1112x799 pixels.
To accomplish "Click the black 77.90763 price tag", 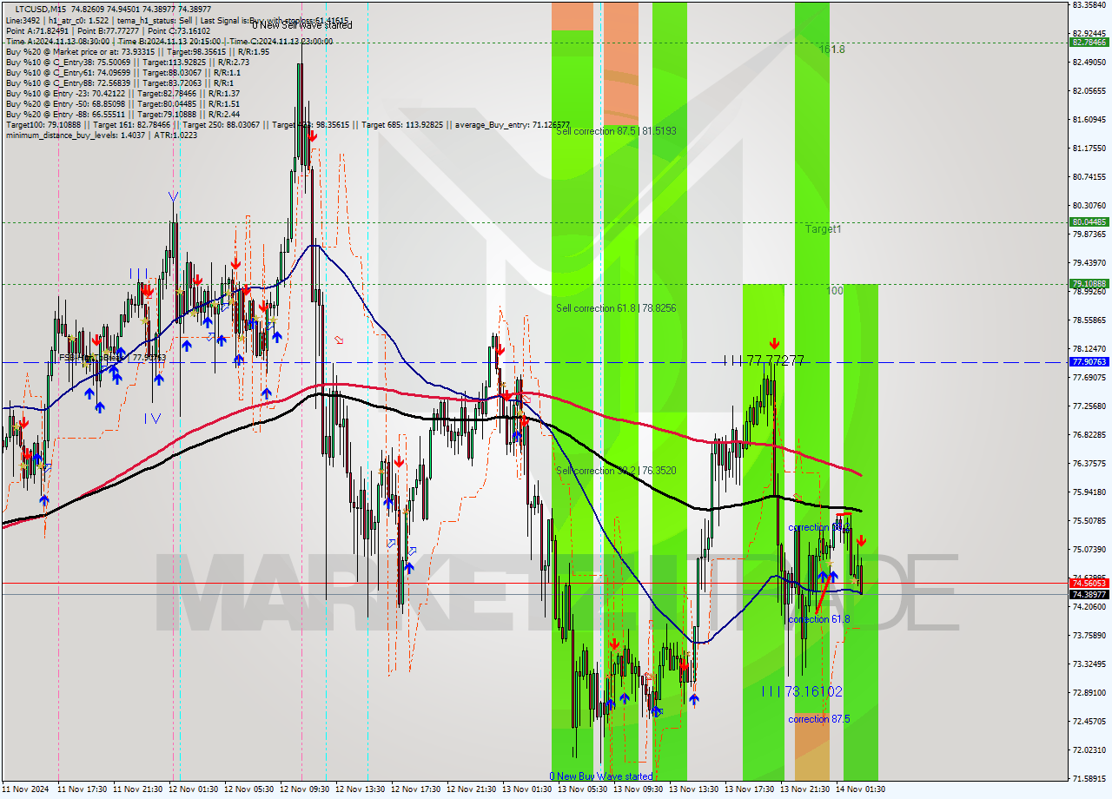I will coord(1089,362).
